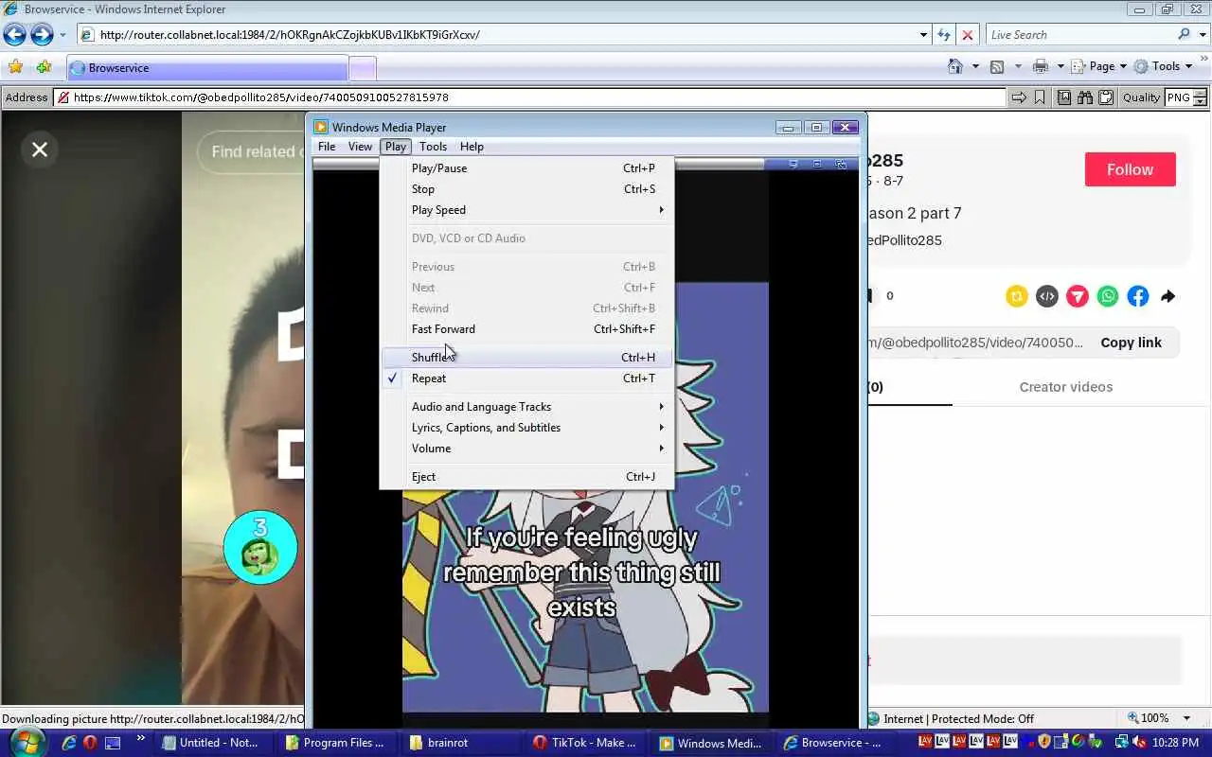
Task: Click the Find related search field
Action: (252, 151)
